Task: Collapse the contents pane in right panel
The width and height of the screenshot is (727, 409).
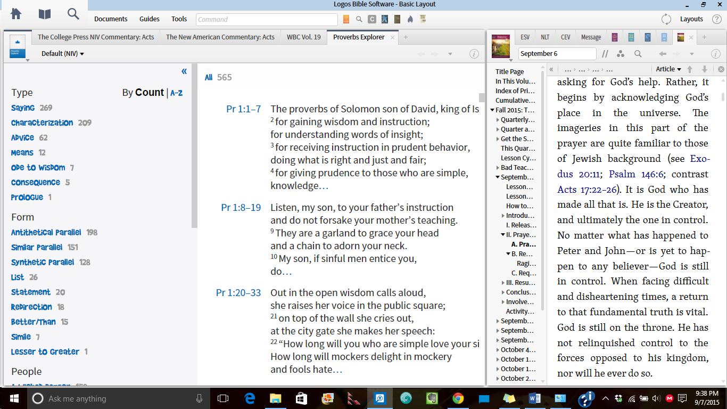Action: coord(551,69)
